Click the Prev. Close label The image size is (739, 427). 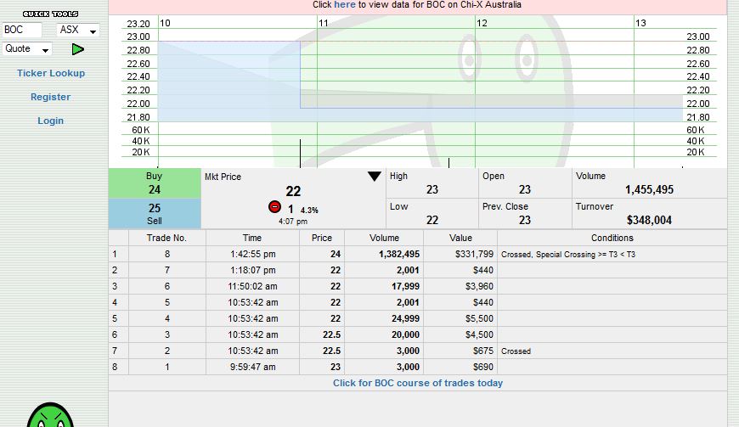pyautogui.click(x=505, y=206)
